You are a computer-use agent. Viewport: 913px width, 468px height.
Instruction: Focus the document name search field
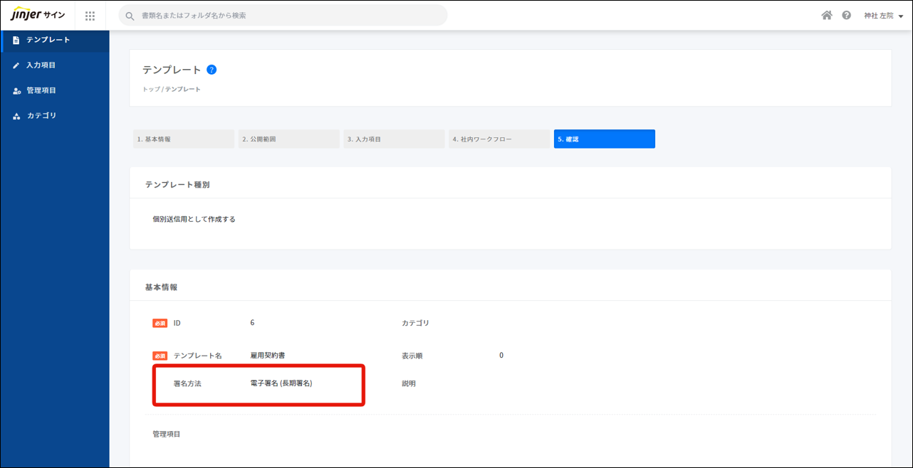tap(285, 15)
